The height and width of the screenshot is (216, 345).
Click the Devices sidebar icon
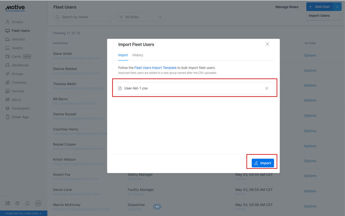click(8, 91)
